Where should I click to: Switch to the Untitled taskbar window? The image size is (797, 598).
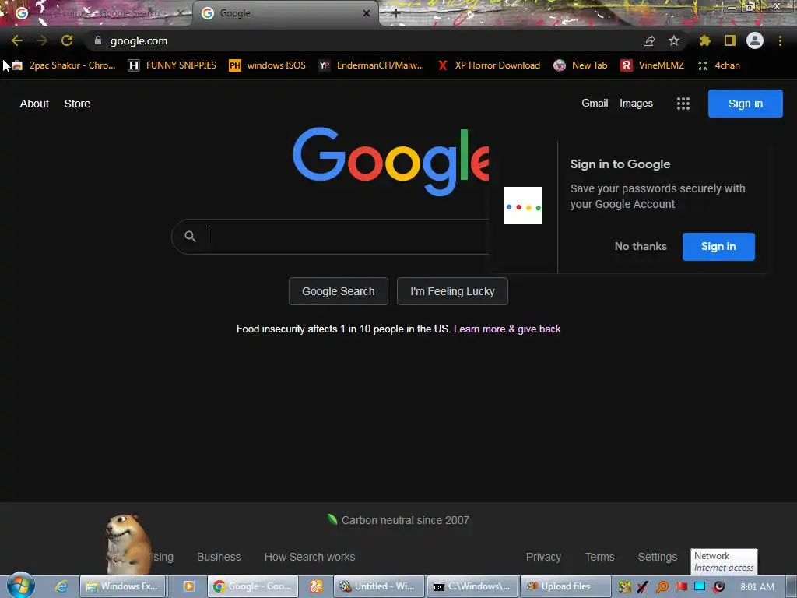(x=379, y=586)
